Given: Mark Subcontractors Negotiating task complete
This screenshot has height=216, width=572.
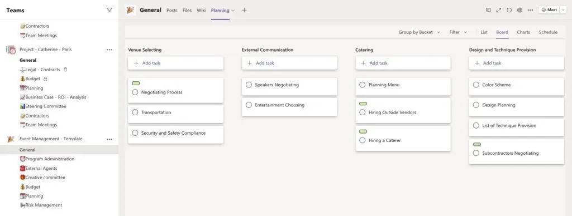Looking at the screenshot, I should (x=476, y=153).
